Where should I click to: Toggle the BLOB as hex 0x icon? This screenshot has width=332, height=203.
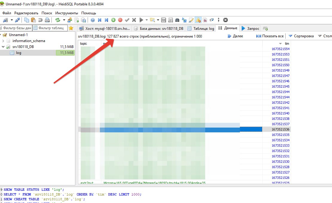205,20
